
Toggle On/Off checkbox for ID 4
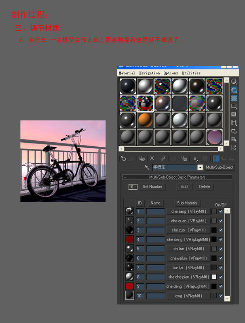[221, 239]
